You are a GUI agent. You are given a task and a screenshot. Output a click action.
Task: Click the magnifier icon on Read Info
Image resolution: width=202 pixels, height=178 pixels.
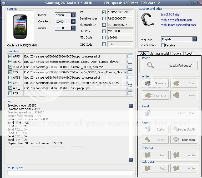click(x=150, y=65)
